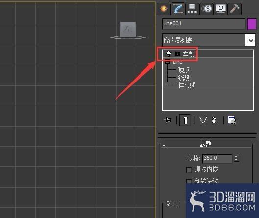
Task: Open the Utilities hammer tab
Action: (235, 8)
